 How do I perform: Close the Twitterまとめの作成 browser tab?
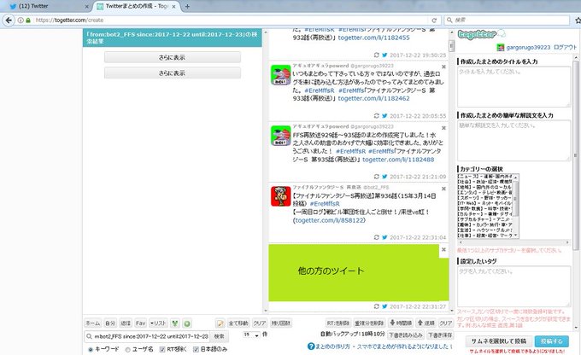point(173,6)
